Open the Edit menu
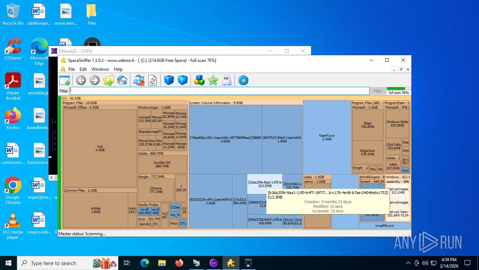 [83, 69]
